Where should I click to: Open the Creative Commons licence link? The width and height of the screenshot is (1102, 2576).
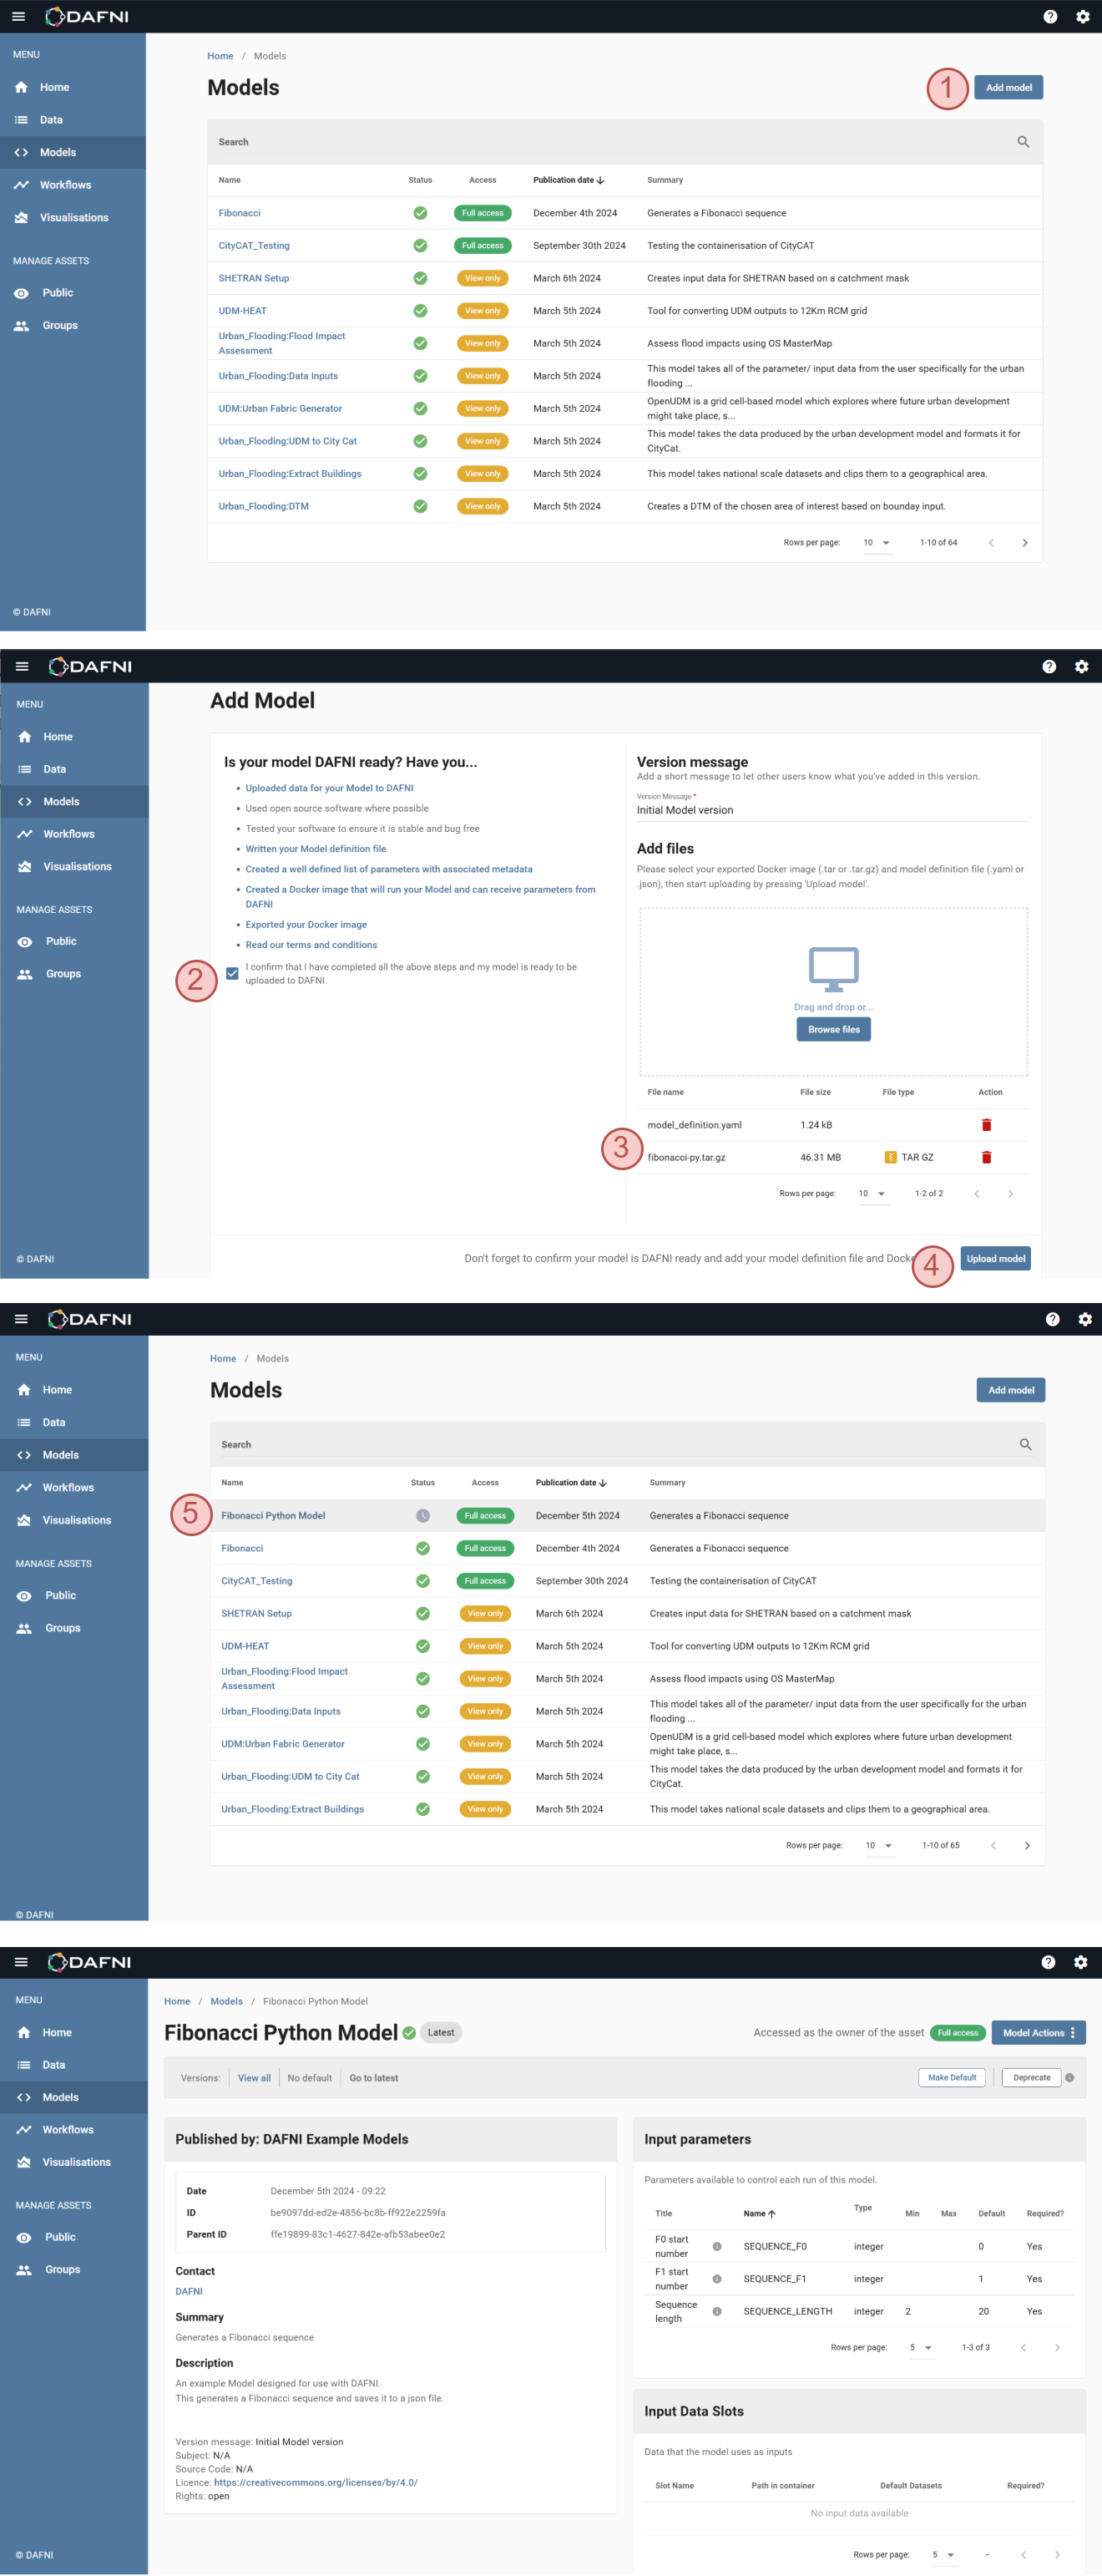pos(315,2482)
